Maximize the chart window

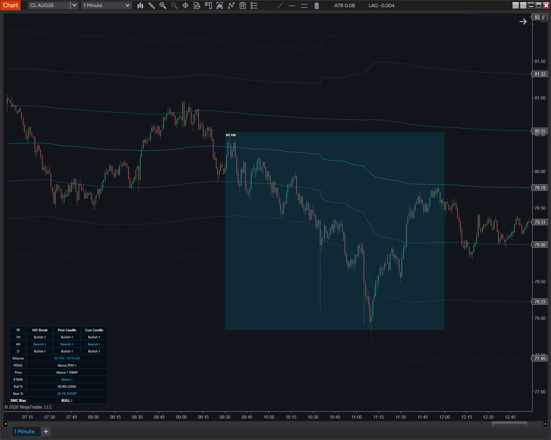[539, 6]
